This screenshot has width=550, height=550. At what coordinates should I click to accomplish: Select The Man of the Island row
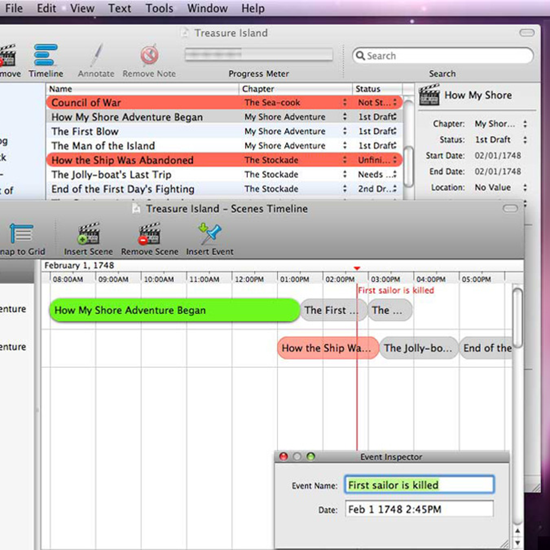tap(224, 146)
